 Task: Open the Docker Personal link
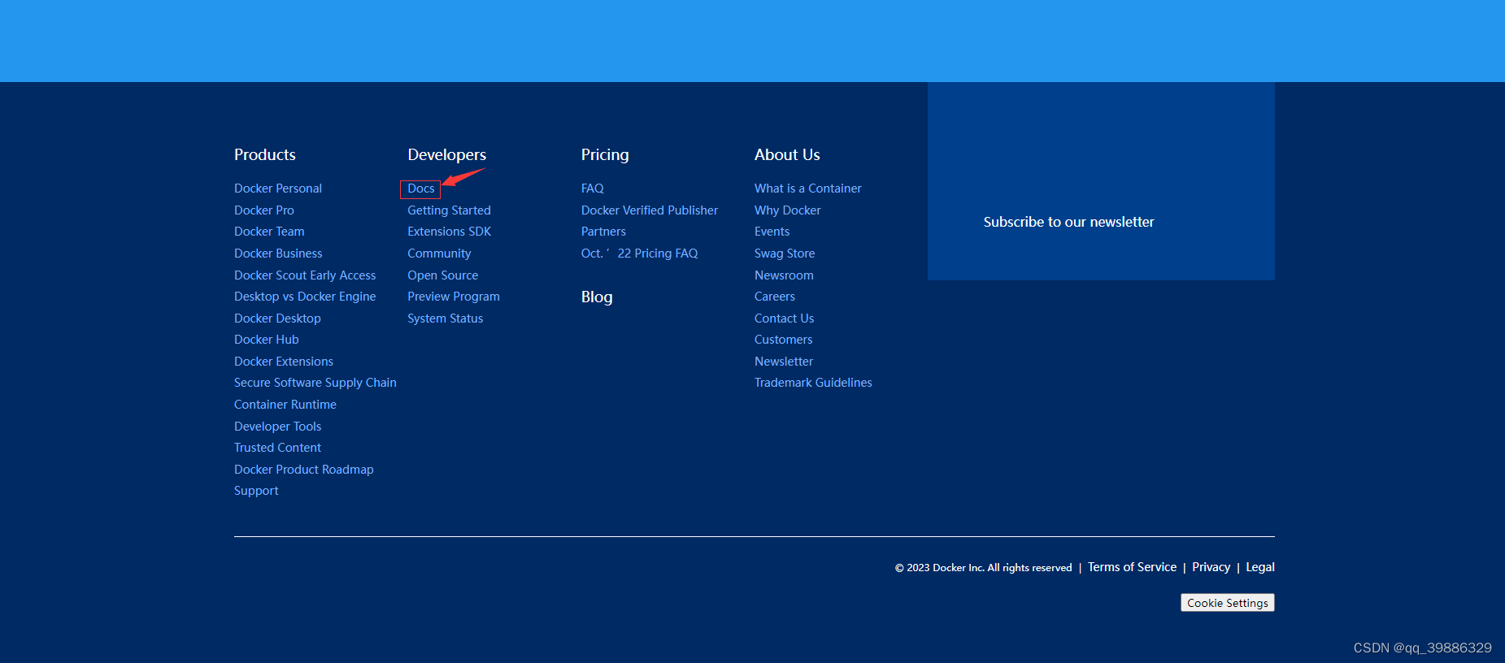coord(278,188)
